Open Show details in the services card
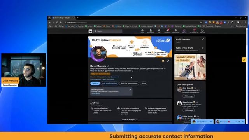This screenshot has width=249, height=140. [x=96, y=93]
